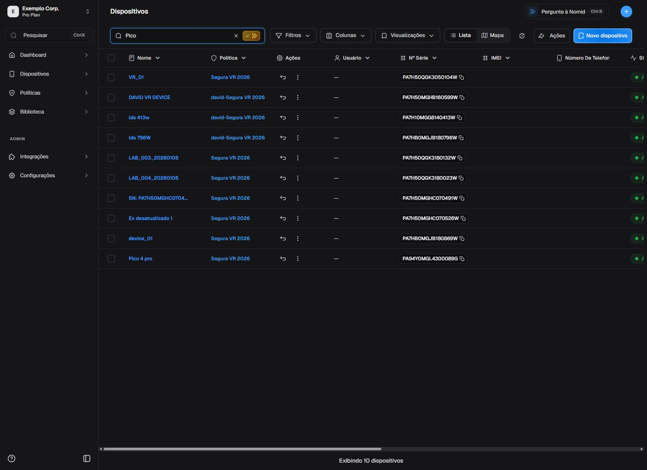Open the Pergunte à Nomid assistant

[x=567, y=12]
